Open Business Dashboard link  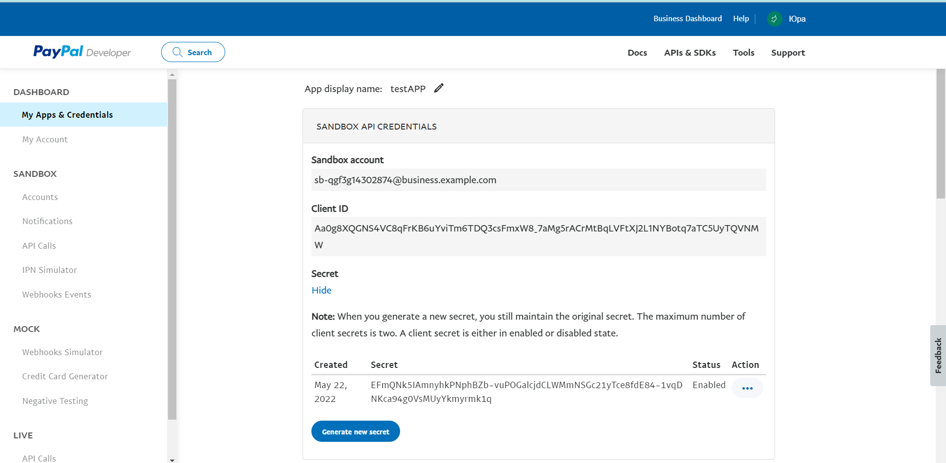(x=687, y=19)
